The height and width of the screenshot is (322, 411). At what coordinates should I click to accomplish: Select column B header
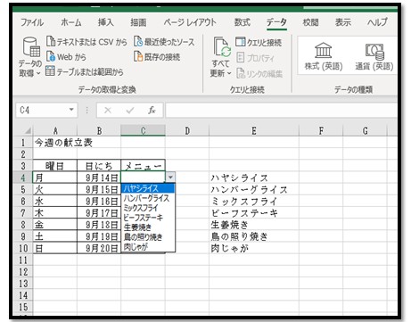tap(99, 131)
